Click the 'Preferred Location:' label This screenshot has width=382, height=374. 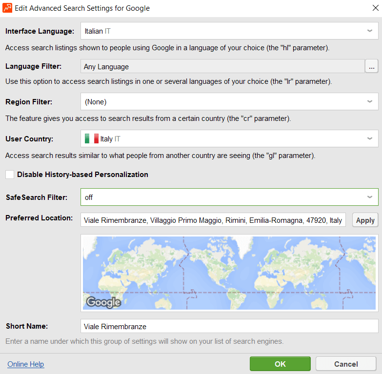pos(39,218)
